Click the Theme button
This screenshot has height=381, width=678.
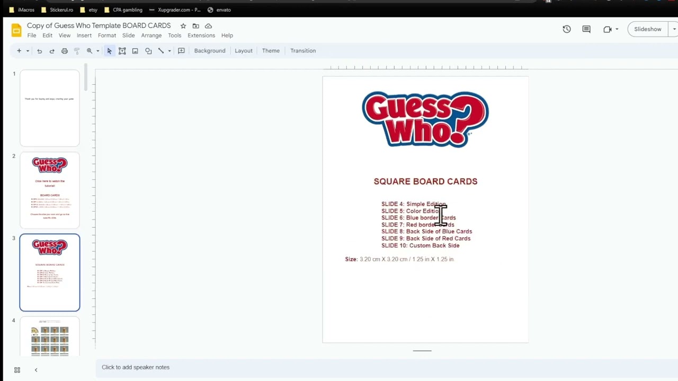point(271,51)
